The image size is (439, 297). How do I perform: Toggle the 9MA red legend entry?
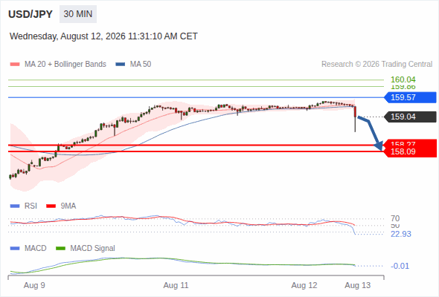[61, 206]
